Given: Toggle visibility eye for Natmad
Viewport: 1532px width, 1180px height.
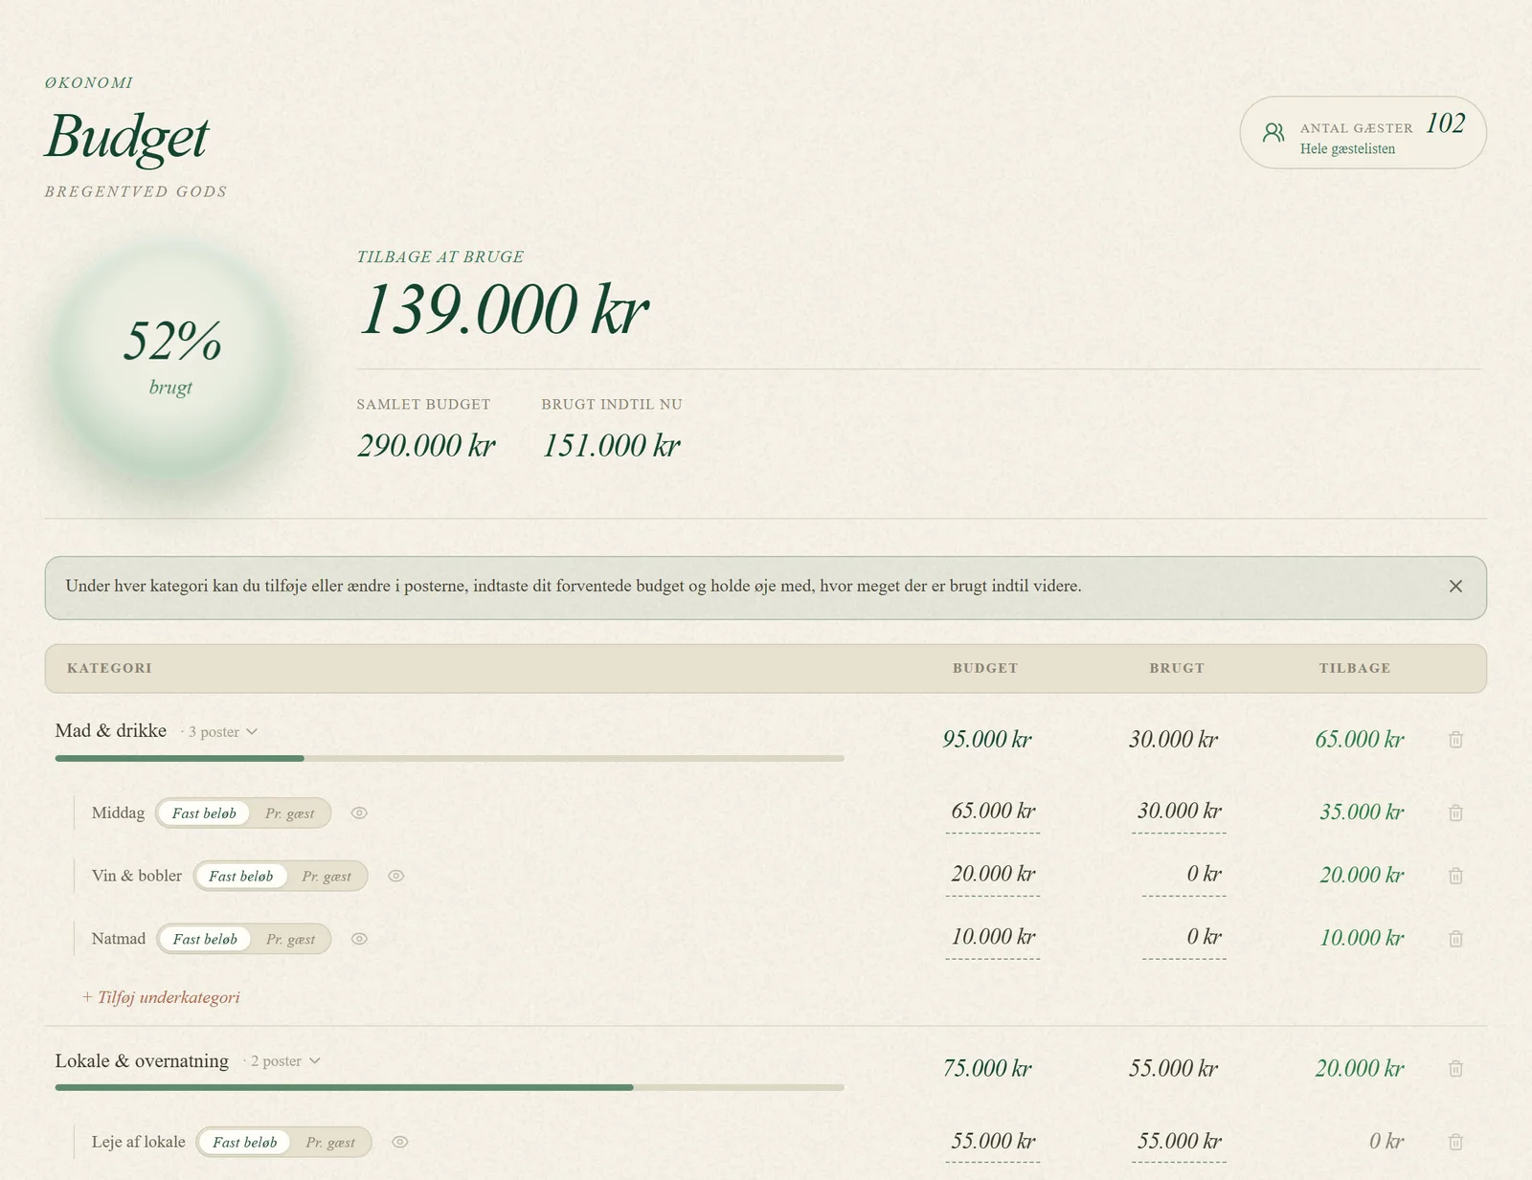Looking at the screenshot, I should [359, 939].
